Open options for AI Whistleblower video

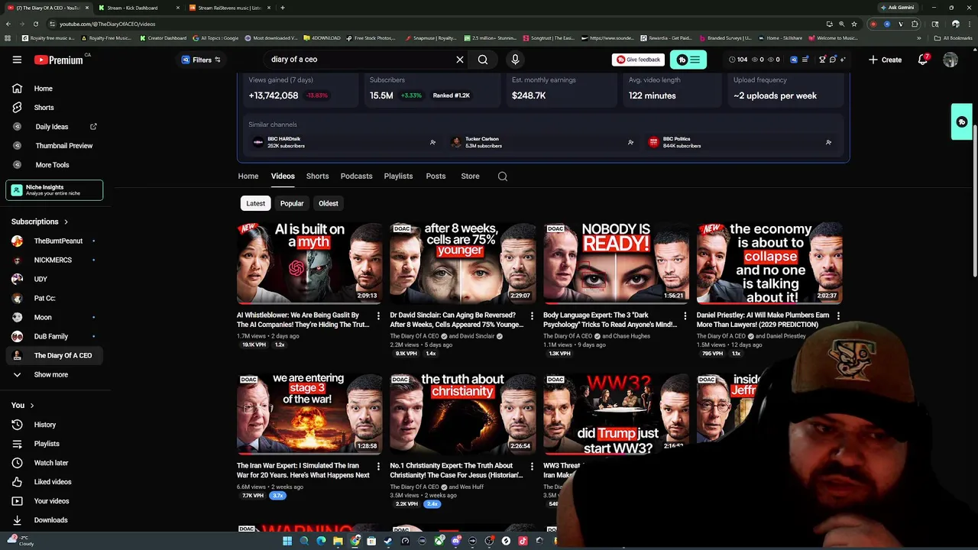tap(378, 315)
